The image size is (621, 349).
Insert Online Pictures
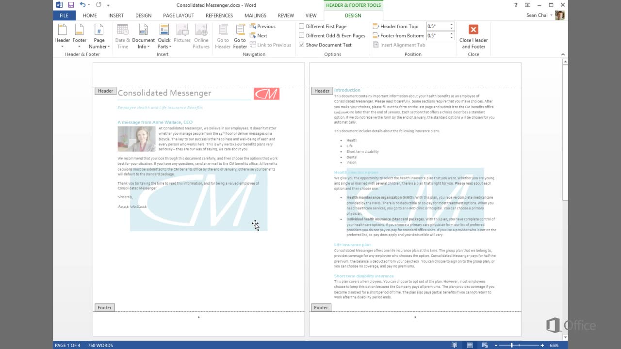click(x=201, y=36)
